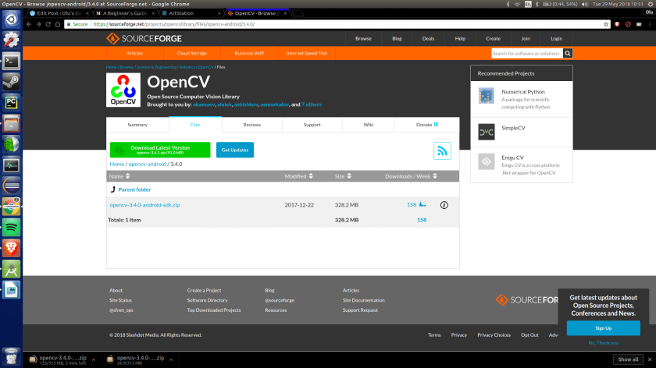Click the info icon for opencv-3.4.0-android-sdk.zip
The image size is (656, 368).
[444, 205]
